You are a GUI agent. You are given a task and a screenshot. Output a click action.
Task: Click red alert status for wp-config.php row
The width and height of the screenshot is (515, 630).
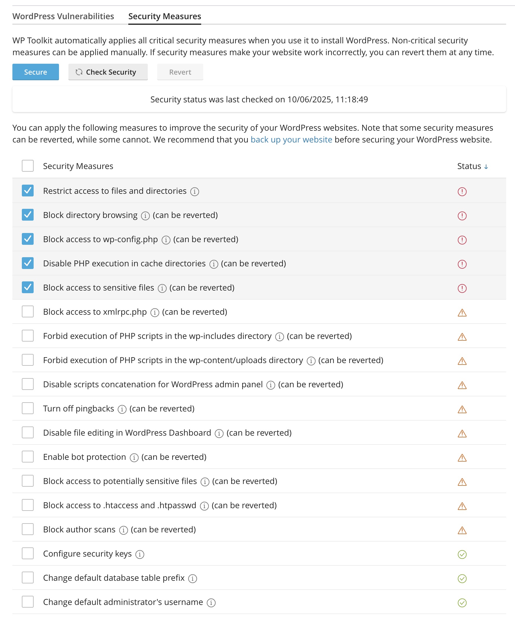point(462,240)
